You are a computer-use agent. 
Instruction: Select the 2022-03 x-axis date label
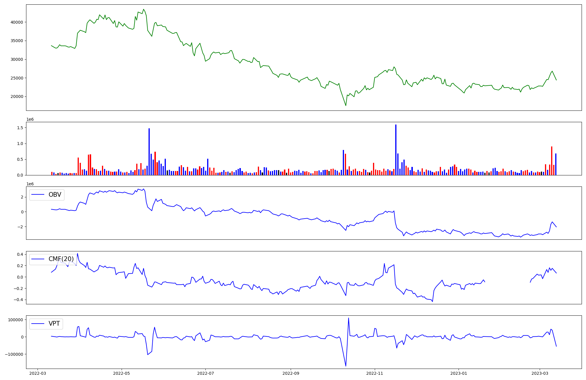click(x=38, y=373)
